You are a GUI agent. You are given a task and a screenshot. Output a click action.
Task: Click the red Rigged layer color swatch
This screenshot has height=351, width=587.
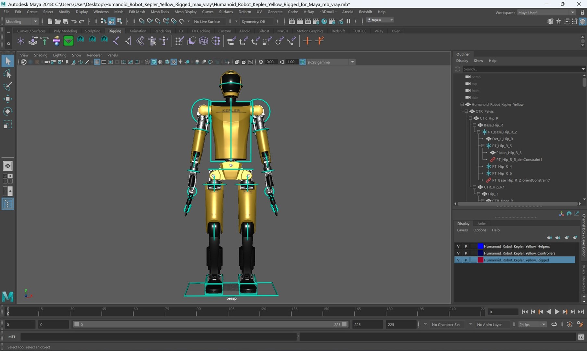pos(480,260)
